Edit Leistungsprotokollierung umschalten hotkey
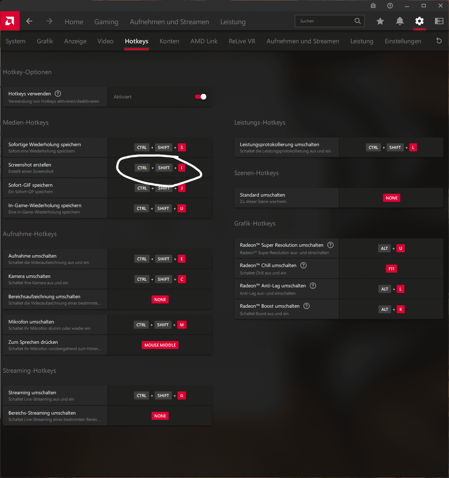The width and height of the screenshot is (449, 478). coord(391,148)
